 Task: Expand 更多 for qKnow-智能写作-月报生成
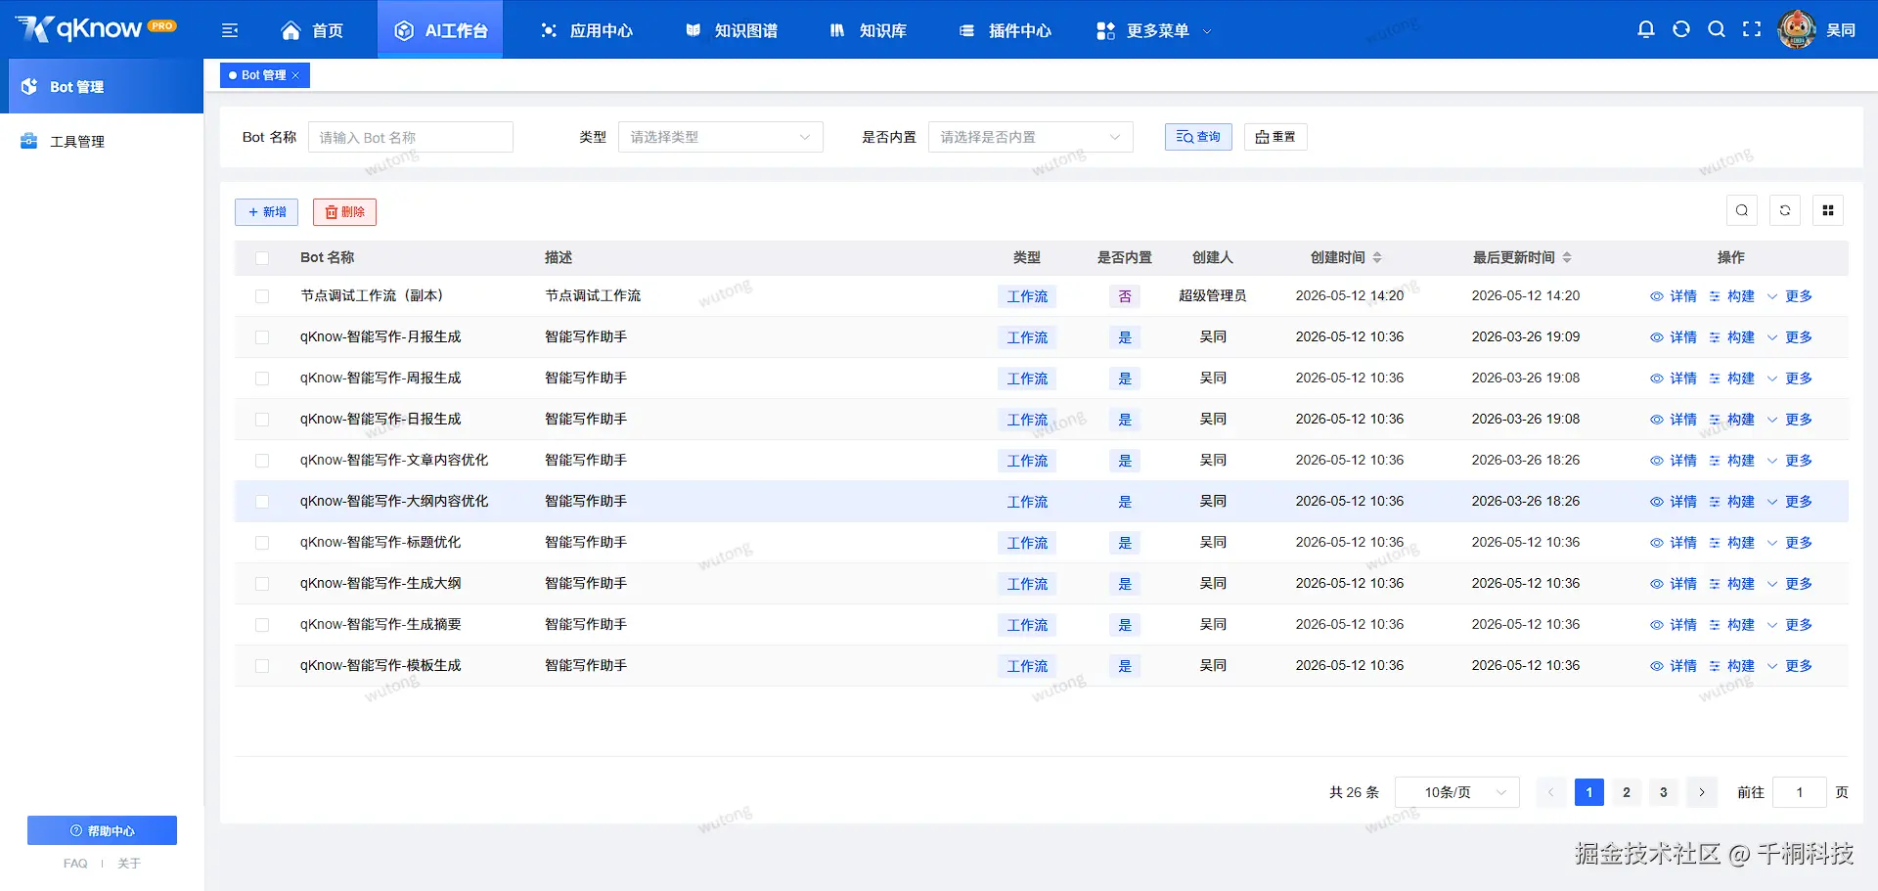[x=1790, y=337]
